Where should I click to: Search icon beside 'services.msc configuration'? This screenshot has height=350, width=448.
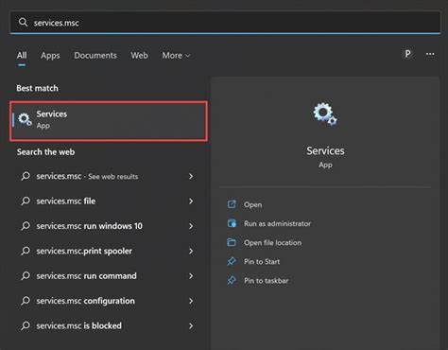pos(26,301)
